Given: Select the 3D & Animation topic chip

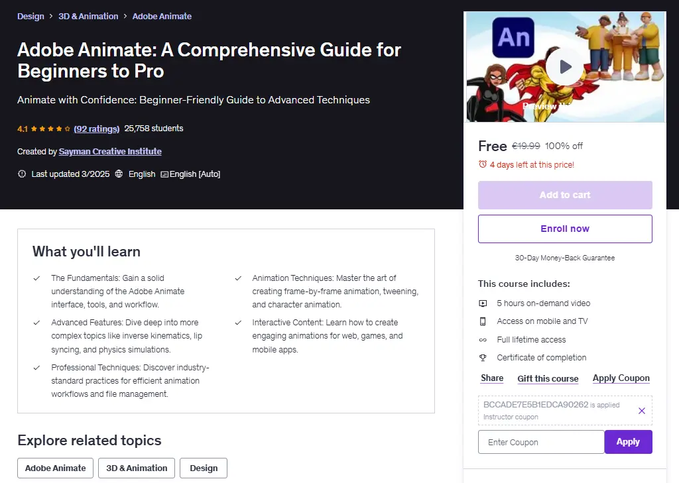Looking at the screenshot, I should tap(137, 468).
